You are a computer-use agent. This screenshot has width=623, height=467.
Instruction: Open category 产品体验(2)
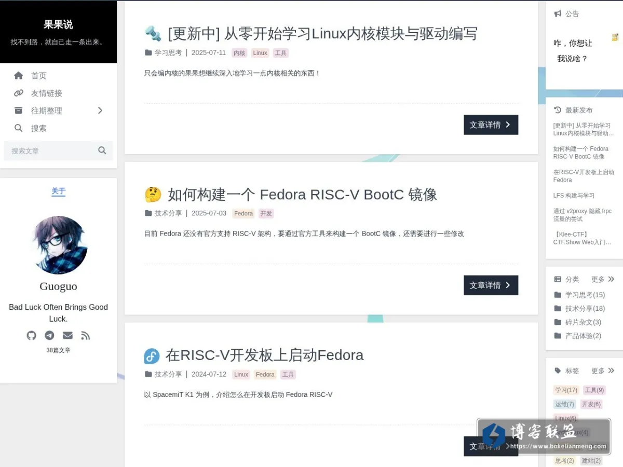coord(583,336)
